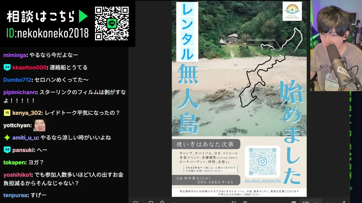
Task: Click username tenpuraa in chat
Action: (15, 195)
